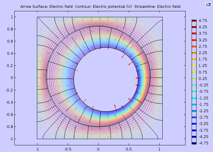Image resolution: width=213 pixels, height=152 pixels.
Task: Select the -1.25 cyan legend color bar
Action: tap(194, 98)
